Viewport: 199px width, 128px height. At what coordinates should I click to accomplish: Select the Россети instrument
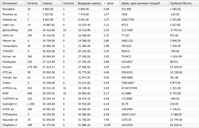[x=8, y=67]
